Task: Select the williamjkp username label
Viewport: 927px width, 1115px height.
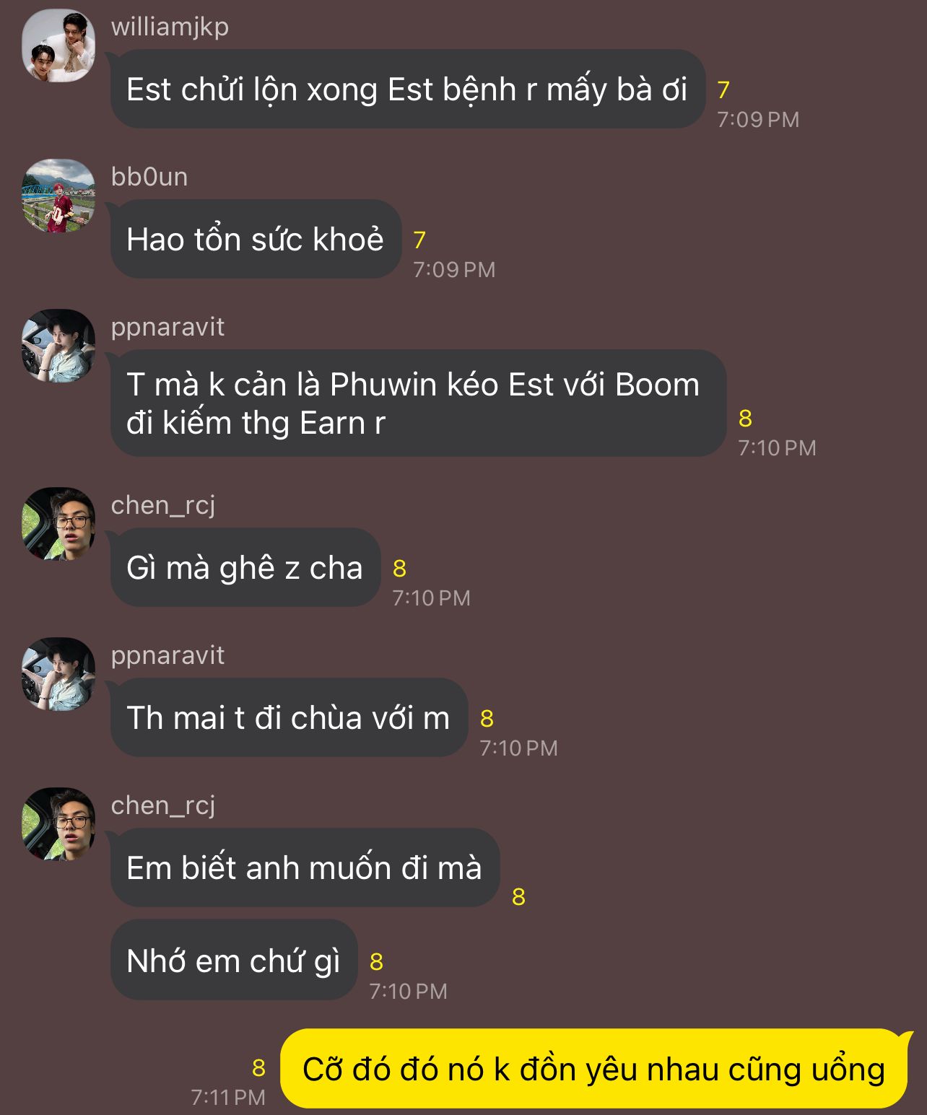Action: (x=170, y=27)
